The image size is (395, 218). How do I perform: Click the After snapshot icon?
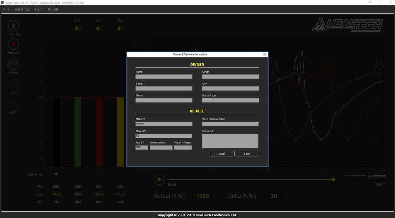(13, 84)
